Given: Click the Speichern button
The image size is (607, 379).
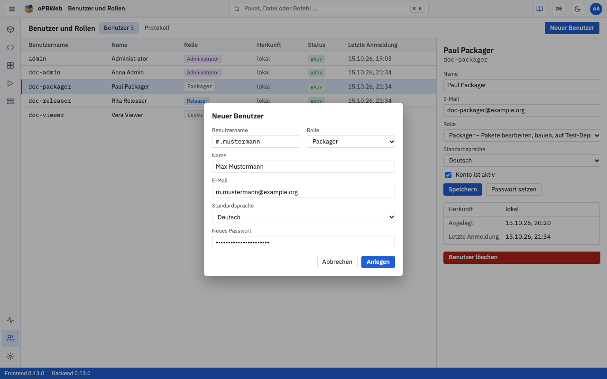Looking at the screenshot, I should [463, 189].
